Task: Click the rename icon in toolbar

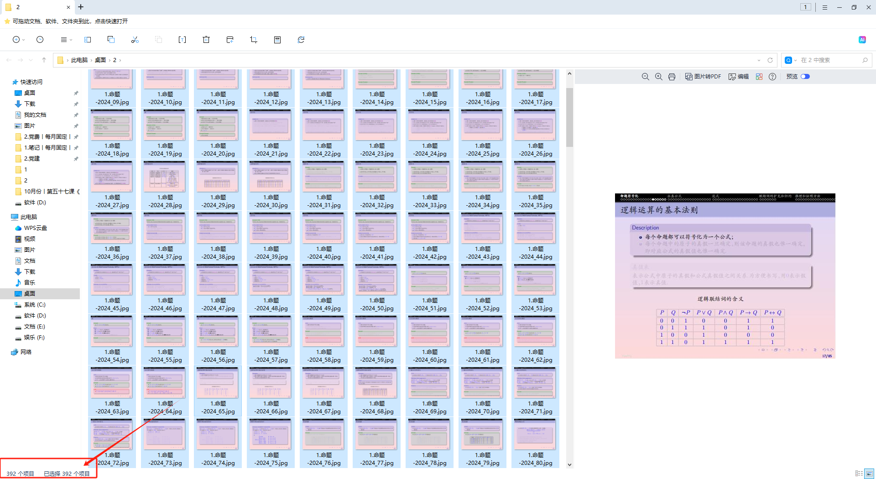Action: click(182, 40)
